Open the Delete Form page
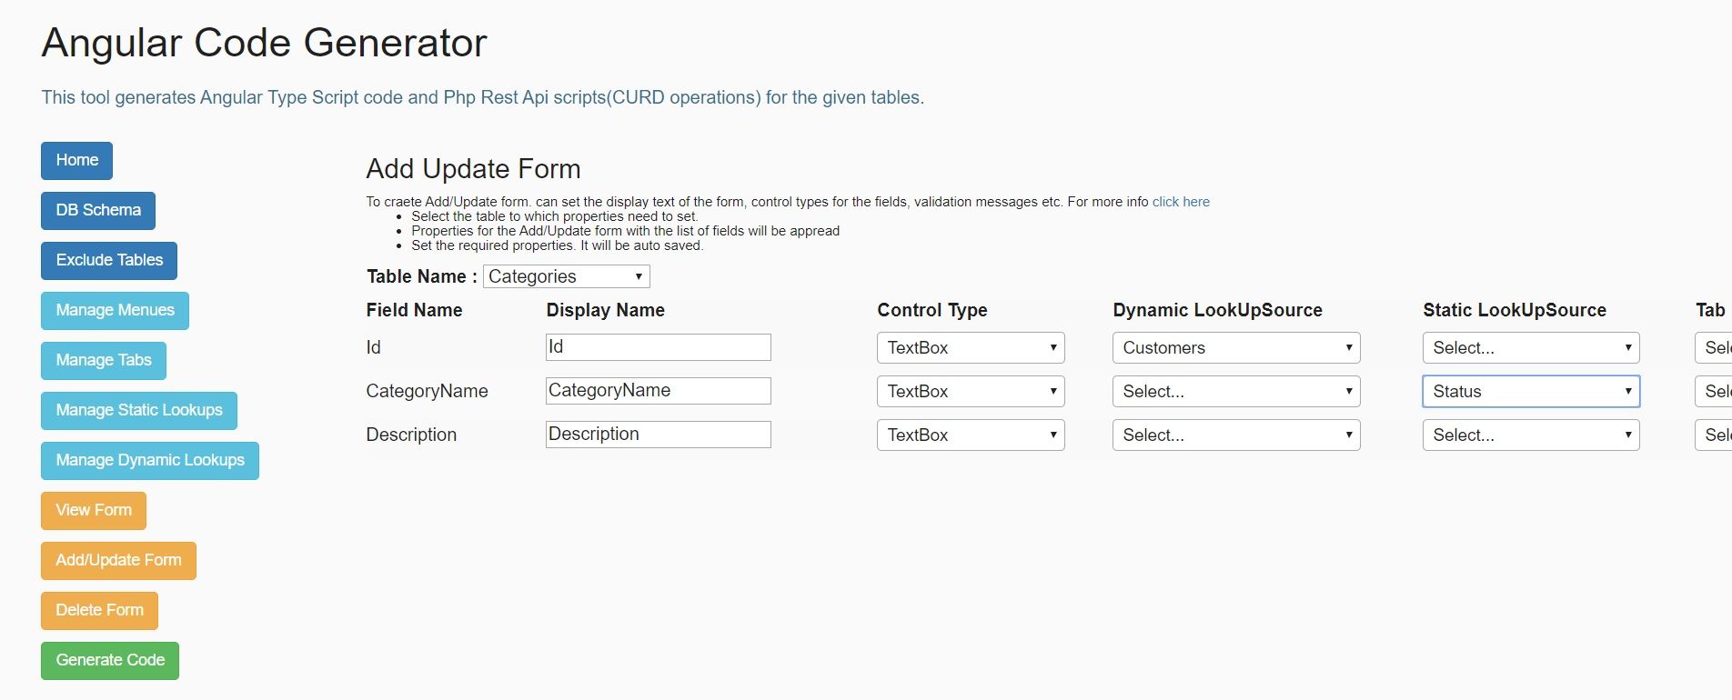 pos(99,611)
